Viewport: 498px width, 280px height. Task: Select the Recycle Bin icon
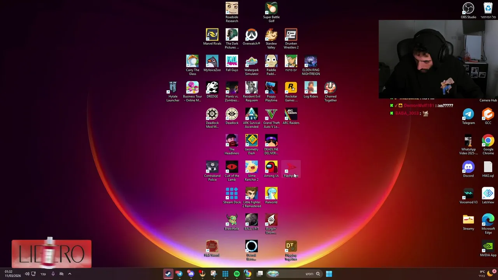pyautogui.click(x=488, y=10)
